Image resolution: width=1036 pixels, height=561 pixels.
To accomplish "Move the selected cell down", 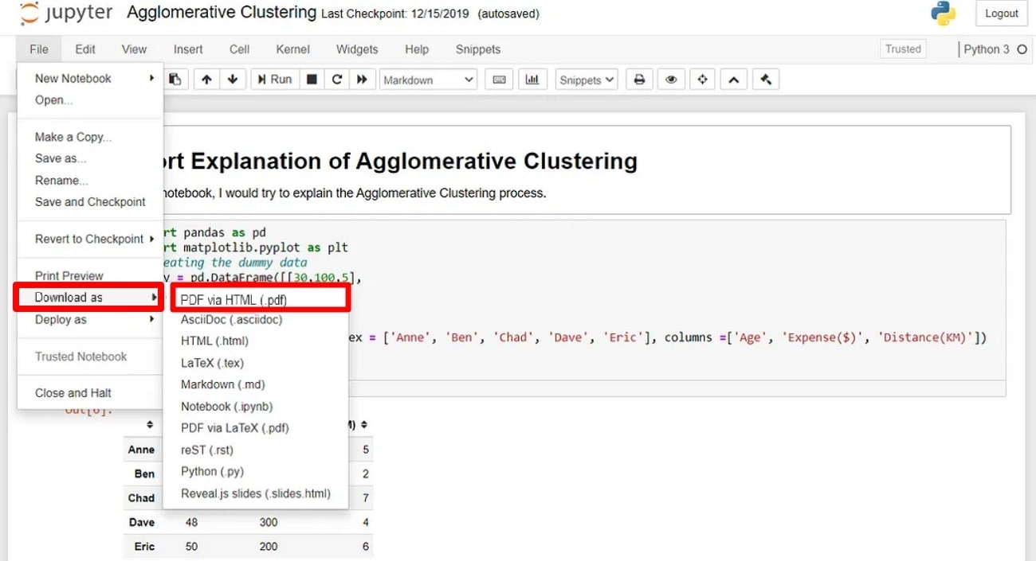I will (x=232, y=80).
